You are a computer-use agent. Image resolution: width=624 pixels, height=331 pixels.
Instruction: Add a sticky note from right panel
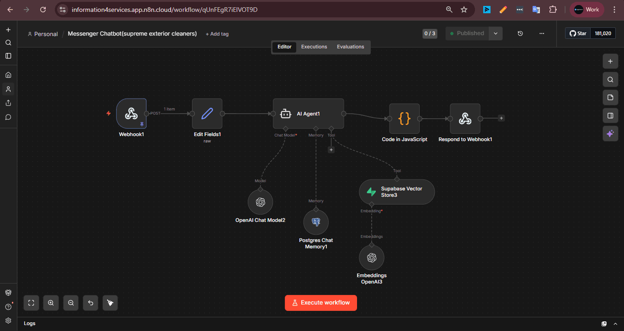[x=610, y=97]
